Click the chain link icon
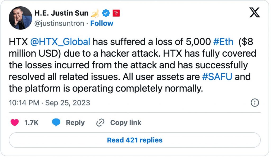The width and height of the screenshot is (271, 159). point(101,123)
